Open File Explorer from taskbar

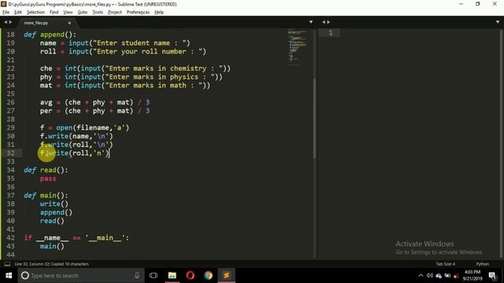pyautogui.click(x=172, y=275)
